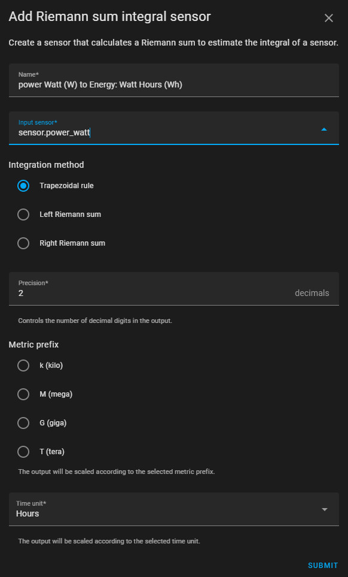This screenshot has width=348, height=577.
Task: Open the Hours time unit selector
Action: pyautogui.click(x=173, y=509)
